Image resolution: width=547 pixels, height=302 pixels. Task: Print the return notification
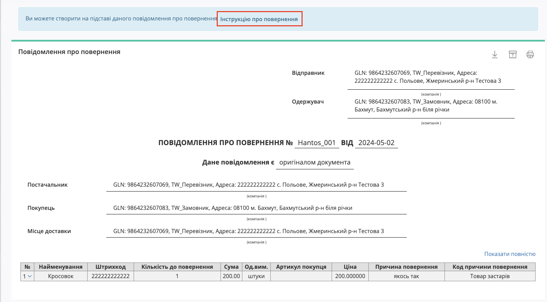[x=530, y=55]
